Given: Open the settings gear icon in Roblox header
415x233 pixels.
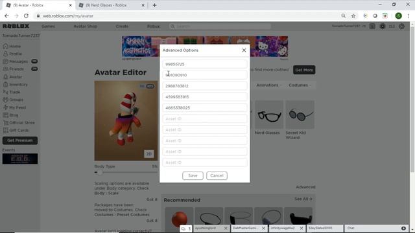Looking at the screenshot, I should click(x=402, y=26).
